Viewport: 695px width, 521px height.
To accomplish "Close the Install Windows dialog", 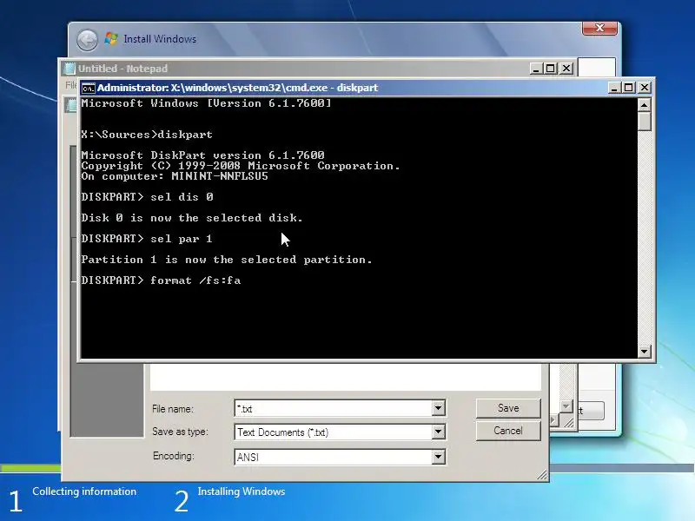I will tap(599, 28).
